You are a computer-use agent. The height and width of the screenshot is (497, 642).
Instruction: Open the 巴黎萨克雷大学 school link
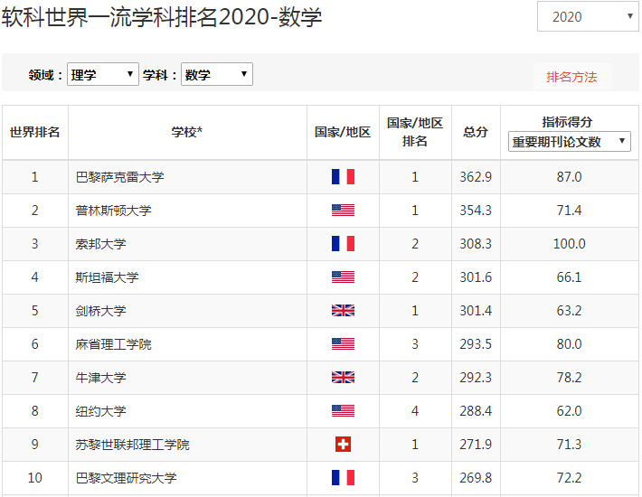(x=119, y=177)
